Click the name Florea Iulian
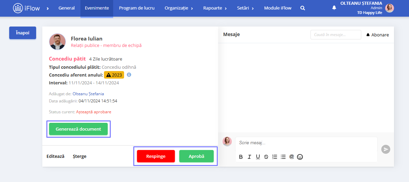Screen dimensions: 409x182 (x=87, y=38)
